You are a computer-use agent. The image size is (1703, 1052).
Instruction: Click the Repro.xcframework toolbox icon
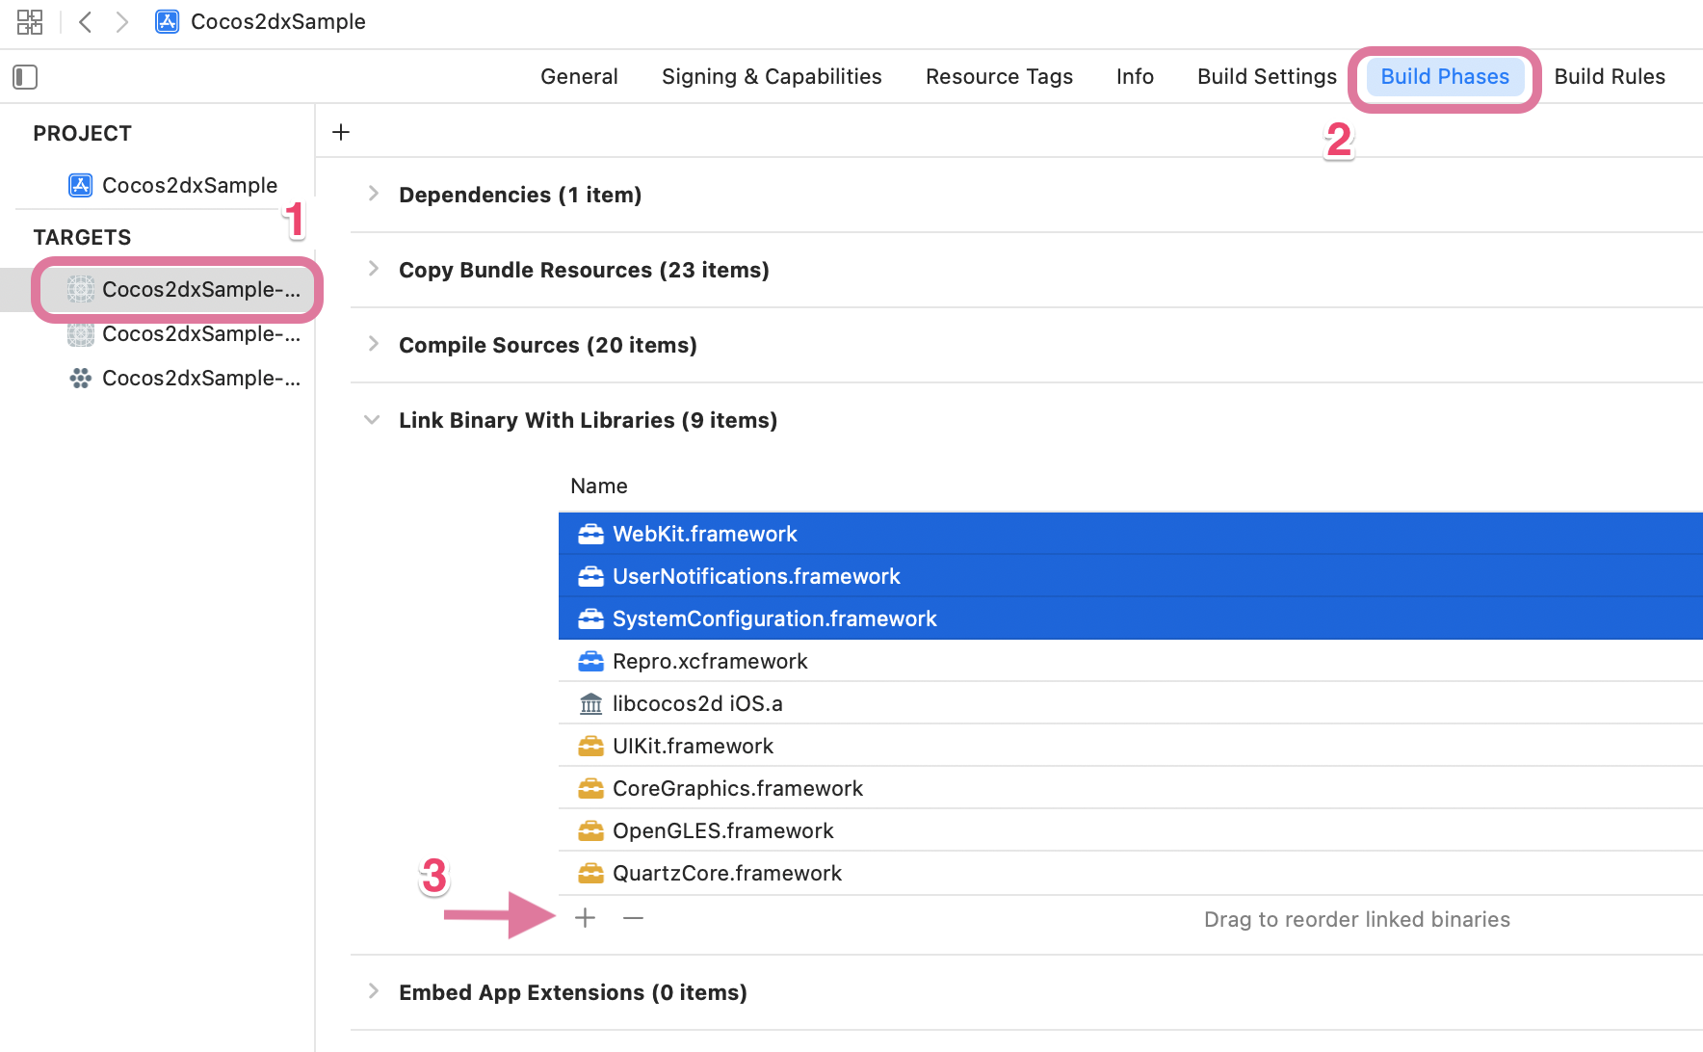tap(590, 661)
